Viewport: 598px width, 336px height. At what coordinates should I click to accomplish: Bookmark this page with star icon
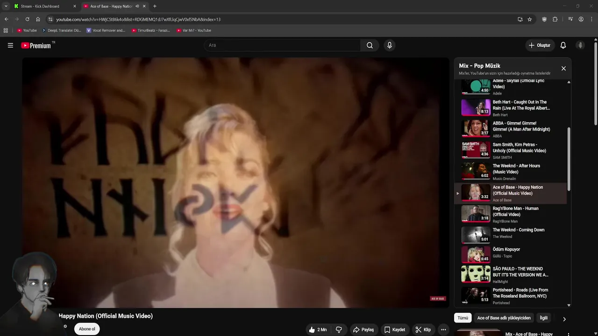(x=529, y=19)
